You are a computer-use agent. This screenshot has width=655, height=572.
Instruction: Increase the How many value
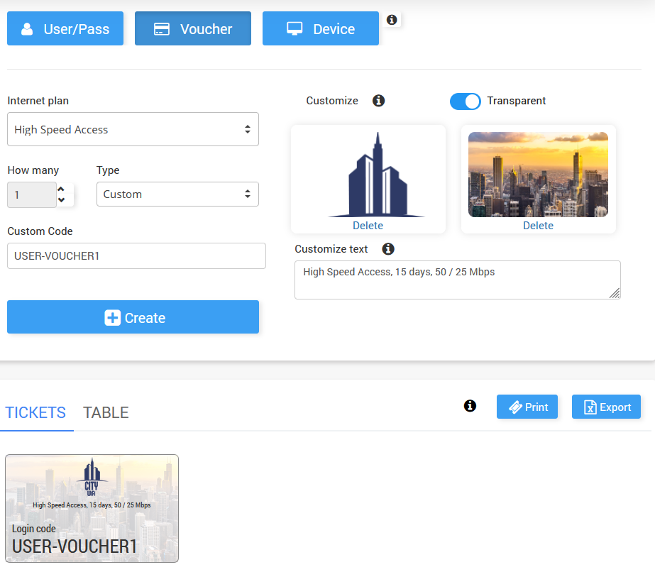pos(62,189)
